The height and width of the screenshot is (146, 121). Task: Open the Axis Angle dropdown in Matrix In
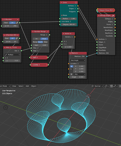(x=78, y=60)
